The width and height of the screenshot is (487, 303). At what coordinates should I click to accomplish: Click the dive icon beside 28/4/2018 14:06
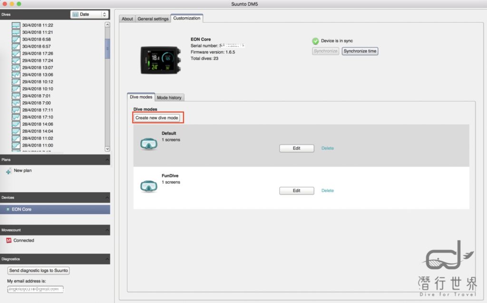click(x=16, y=124)
